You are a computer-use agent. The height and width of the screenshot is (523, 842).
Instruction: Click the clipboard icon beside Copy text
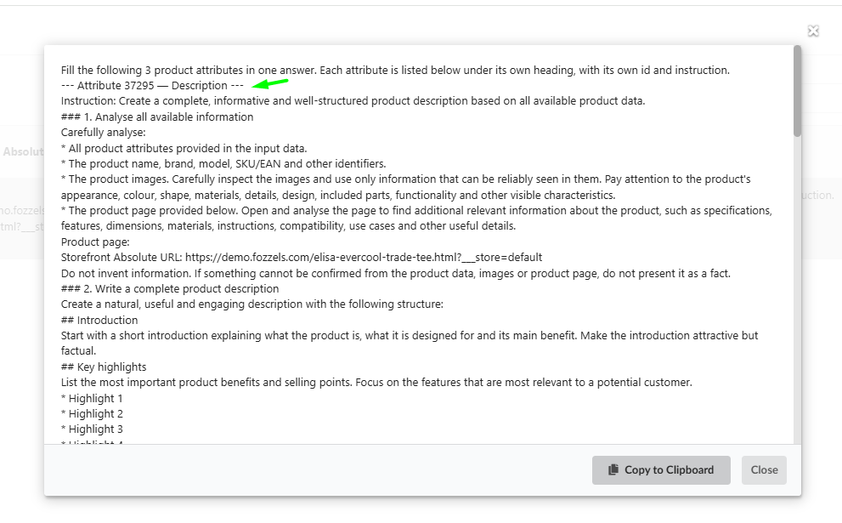[613, 469]
